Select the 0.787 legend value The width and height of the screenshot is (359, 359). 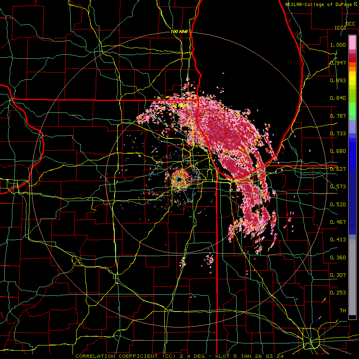click(x=338, y=116)
